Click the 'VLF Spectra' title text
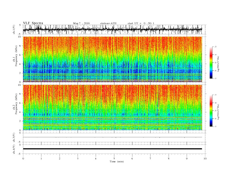This screenshot has height=178, width=231. point(33,23)
